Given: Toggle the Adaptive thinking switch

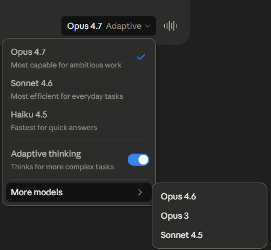Looking at the screenshot, I should [x=139, y=160].
